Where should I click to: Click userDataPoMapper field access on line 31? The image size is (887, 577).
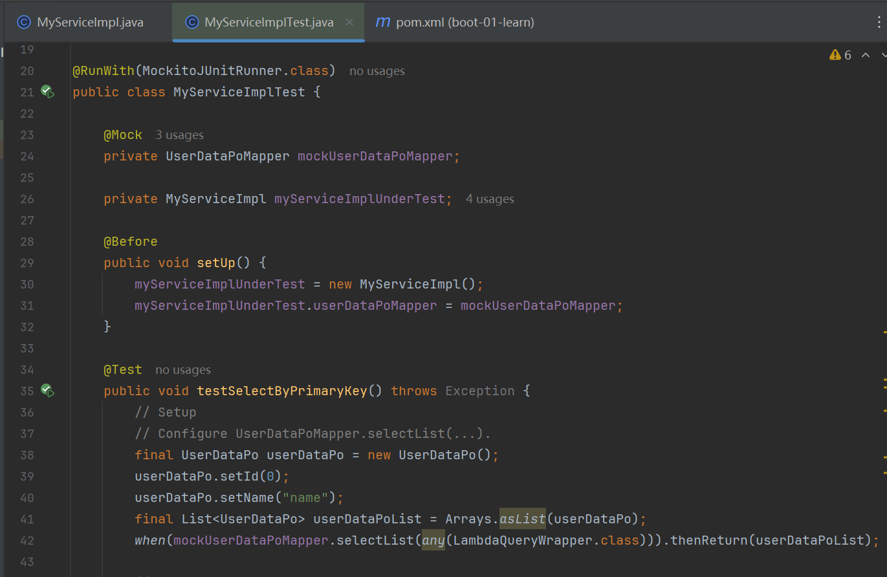click(375, 305)
